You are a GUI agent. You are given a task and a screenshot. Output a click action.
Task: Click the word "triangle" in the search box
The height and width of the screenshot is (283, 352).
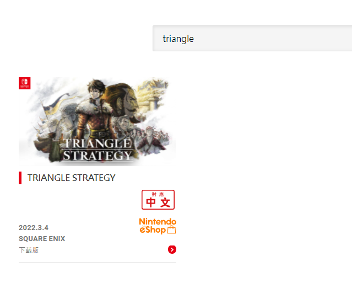click(178, 39)
